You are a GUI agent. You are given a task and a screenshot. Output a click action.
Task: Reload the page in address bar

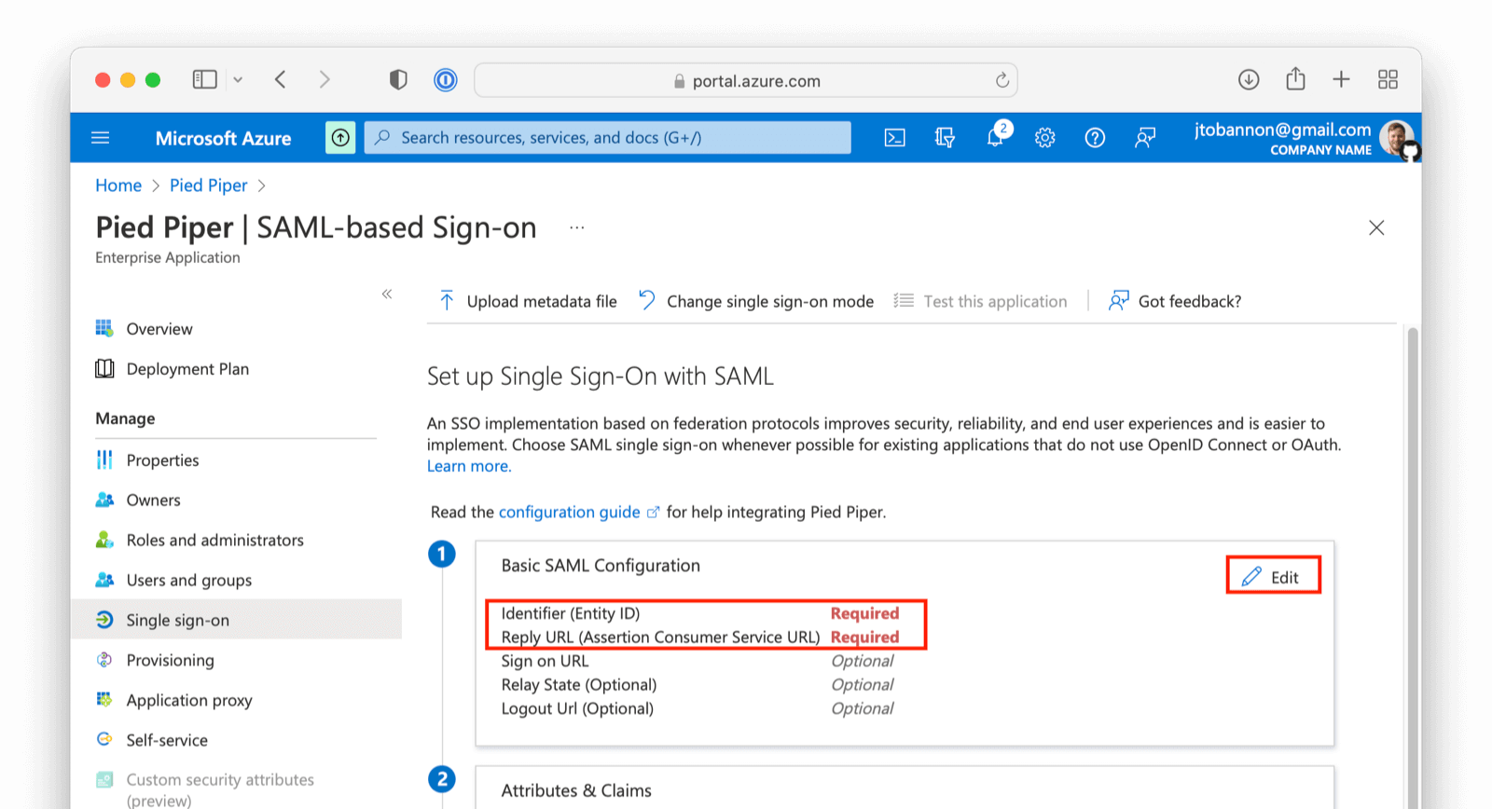click(1002, 80)
